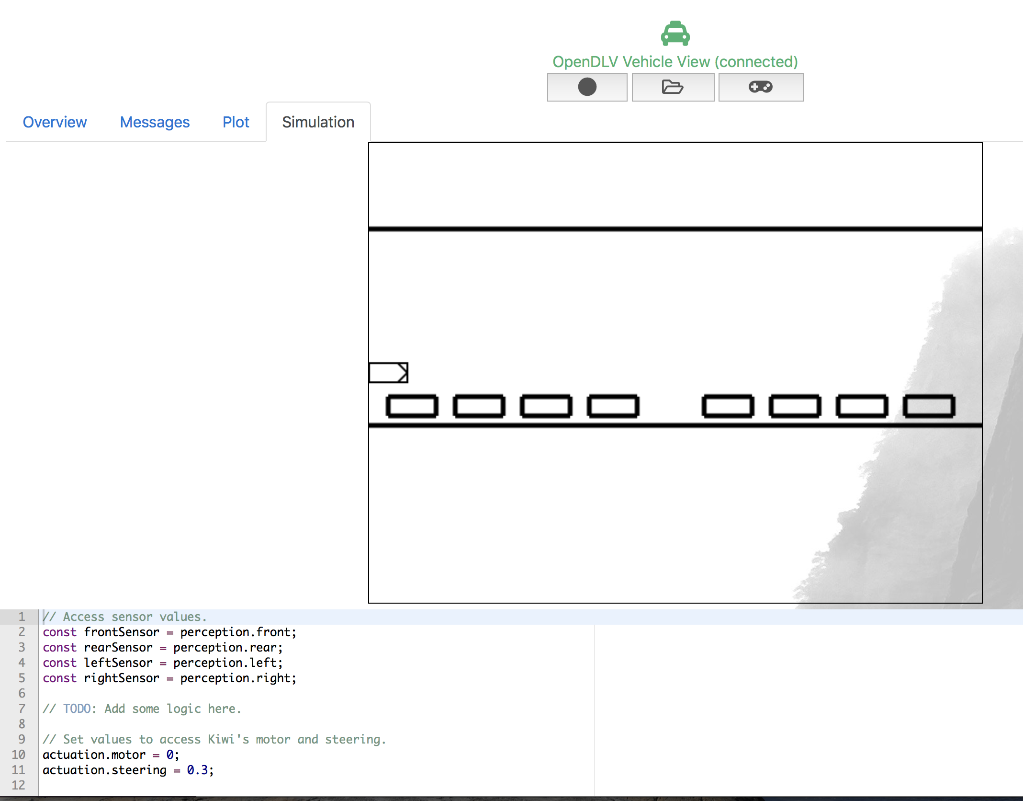1023x801 pixels.
Task: Click the green car logo icon
Action: pos(675,34)
